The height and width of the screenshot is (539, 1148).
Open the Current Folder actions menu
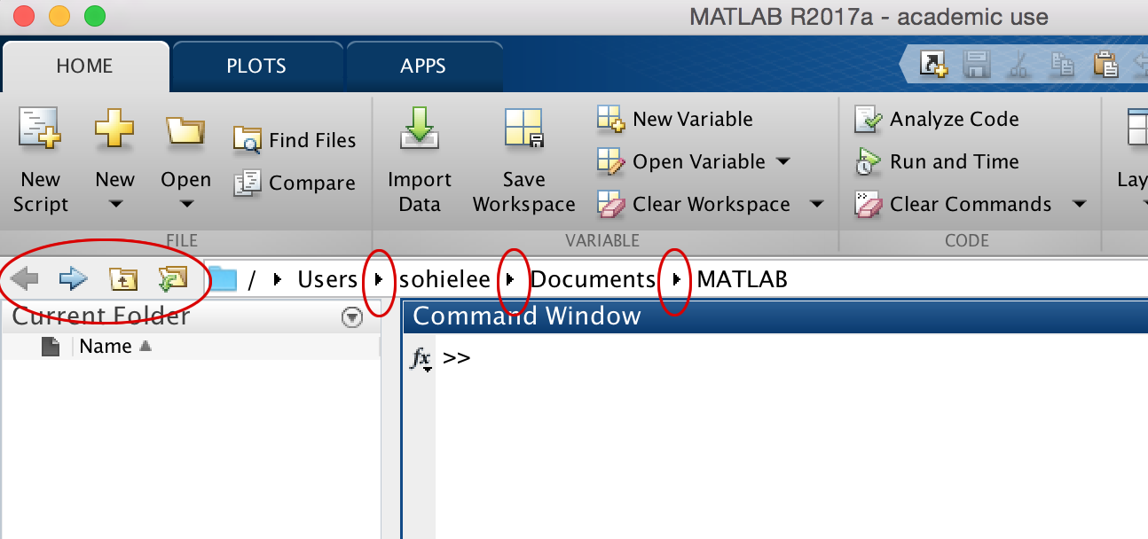coord(351,316)
